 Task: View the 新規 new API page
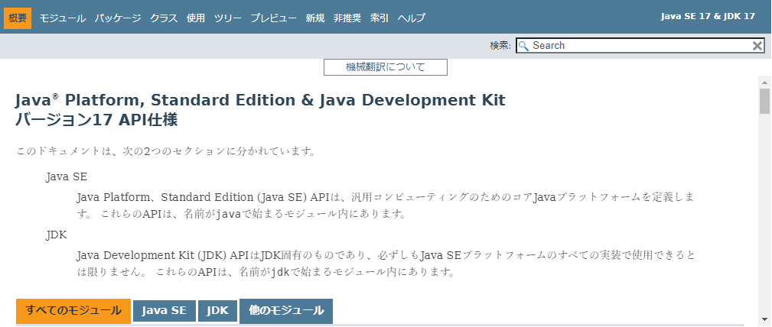315,18
